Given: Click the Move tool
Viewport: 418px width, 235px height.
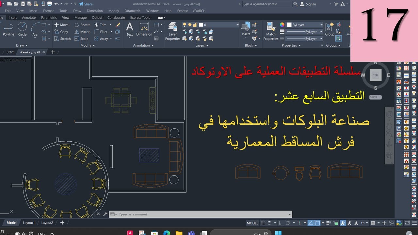Looking at the screenshot, I should click(61, 25).
